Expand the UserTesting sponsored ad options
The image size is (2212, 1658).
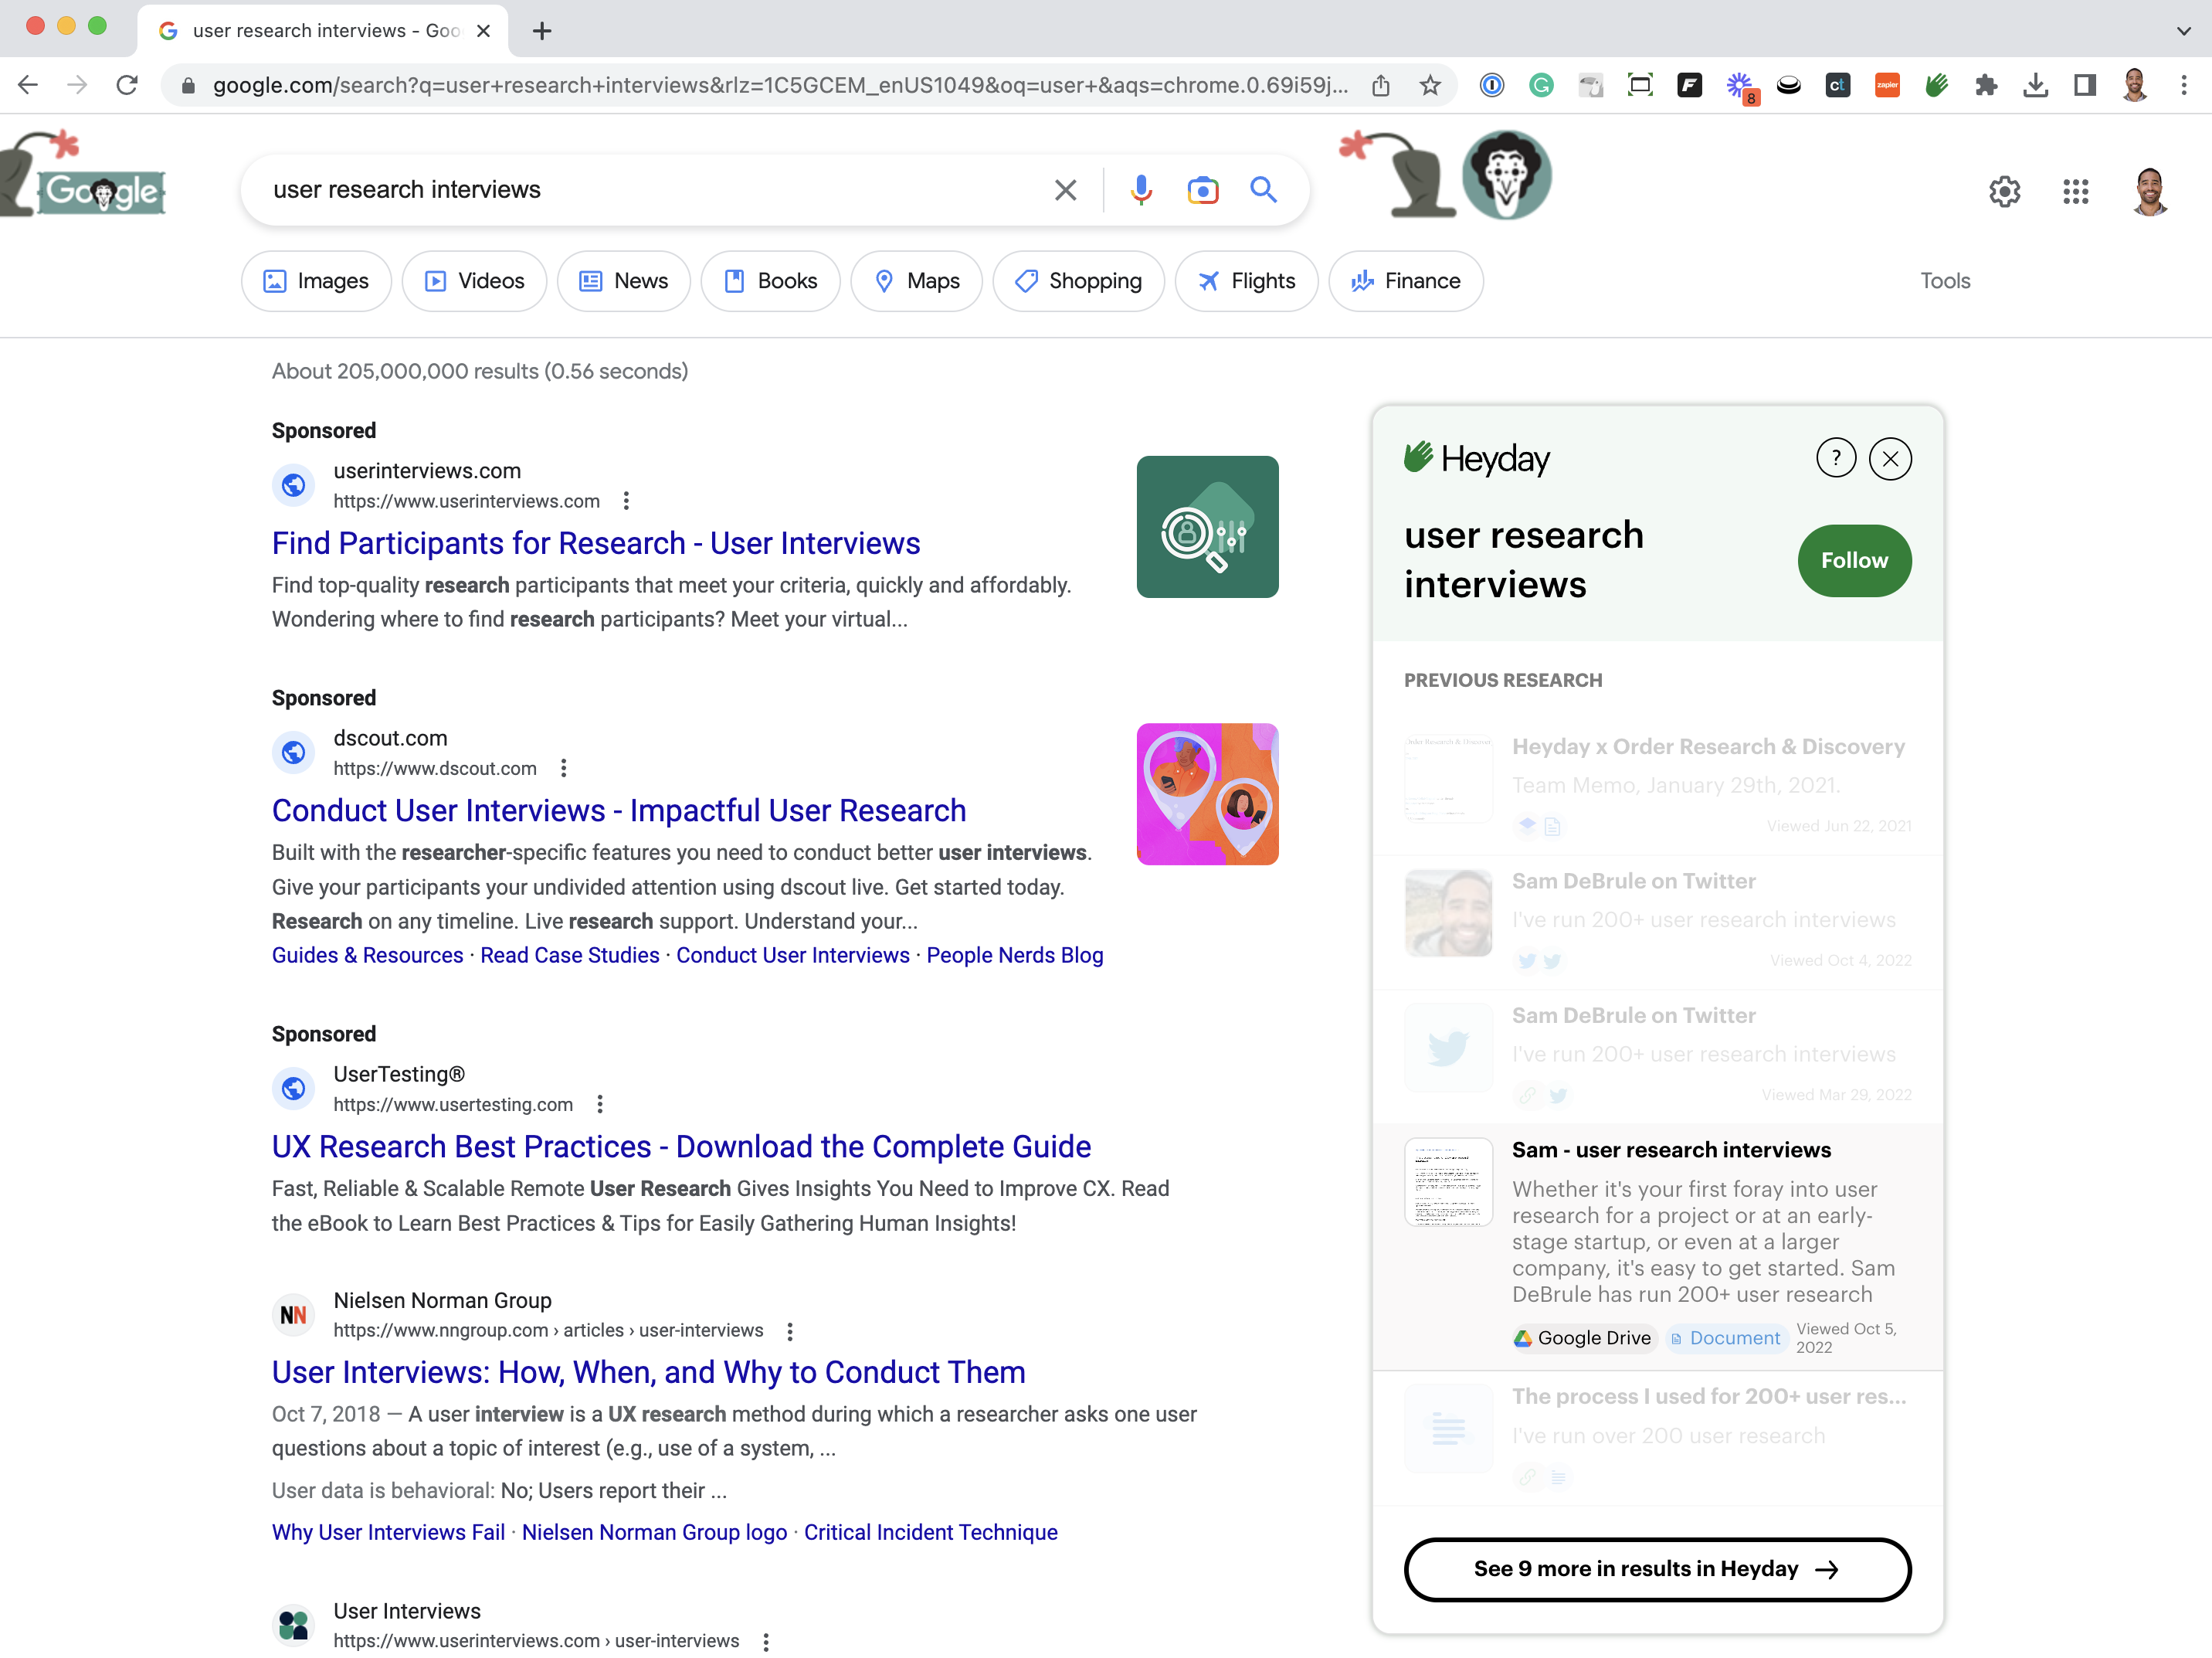tap(599, 1103)
